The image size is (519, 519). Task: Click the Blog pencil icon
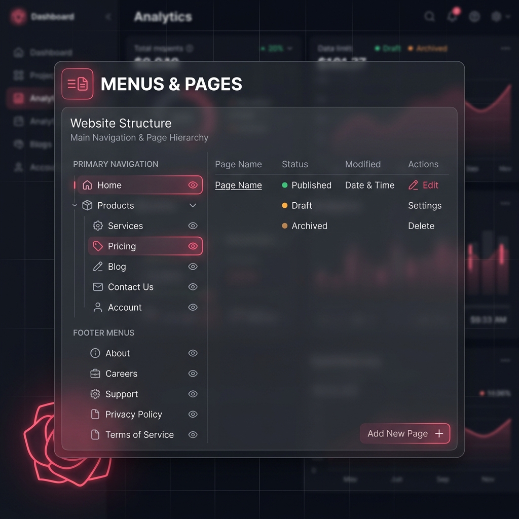tap(98, 267)
